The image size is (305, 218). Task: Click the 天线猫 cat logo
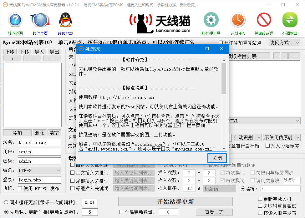(160, 23)
